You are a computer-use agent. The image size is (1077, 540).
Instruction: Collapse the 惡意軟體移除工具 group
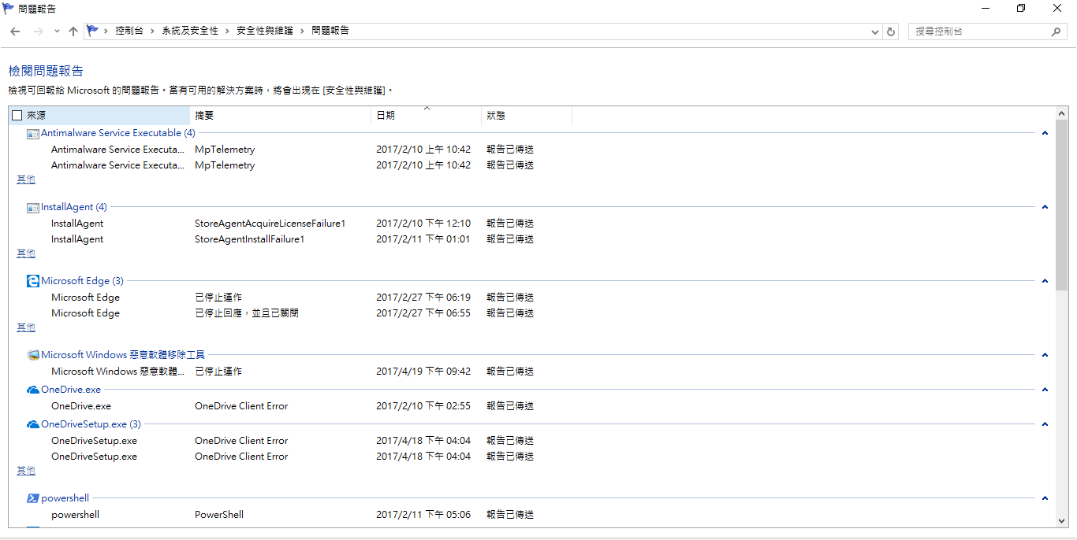(1045, 355)
